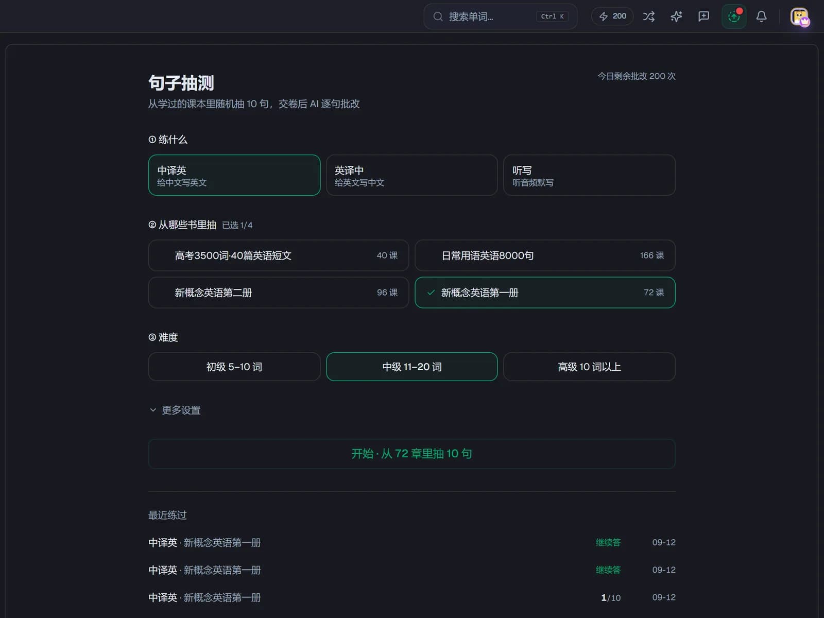Uncheck the 新概念英语第一册 book
Screen dimensions: 824x618
[x=545, y=293]
